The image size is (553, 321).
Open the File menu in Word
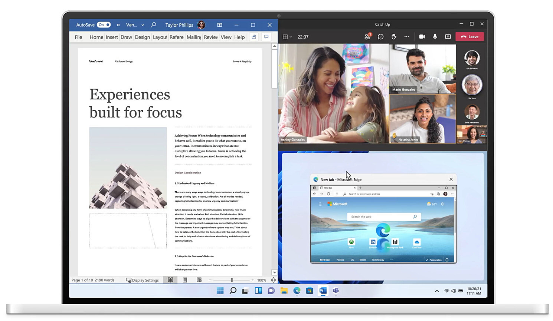click(x=78, y=37)
